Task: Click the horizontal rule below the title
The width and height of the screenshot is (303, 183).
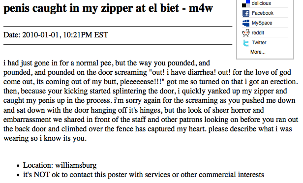Action: pyautogui.click(x=118, y=26)
